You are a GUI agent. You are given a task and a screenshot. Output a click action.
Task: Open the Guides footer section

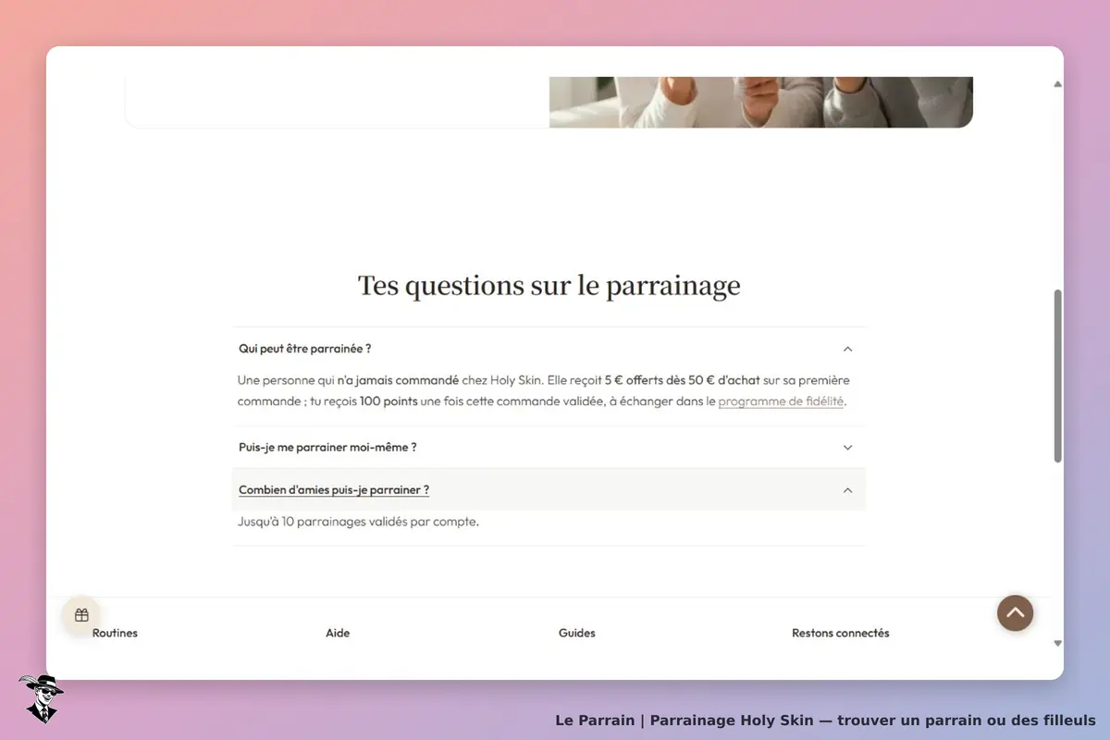click(x=577, y=633)
